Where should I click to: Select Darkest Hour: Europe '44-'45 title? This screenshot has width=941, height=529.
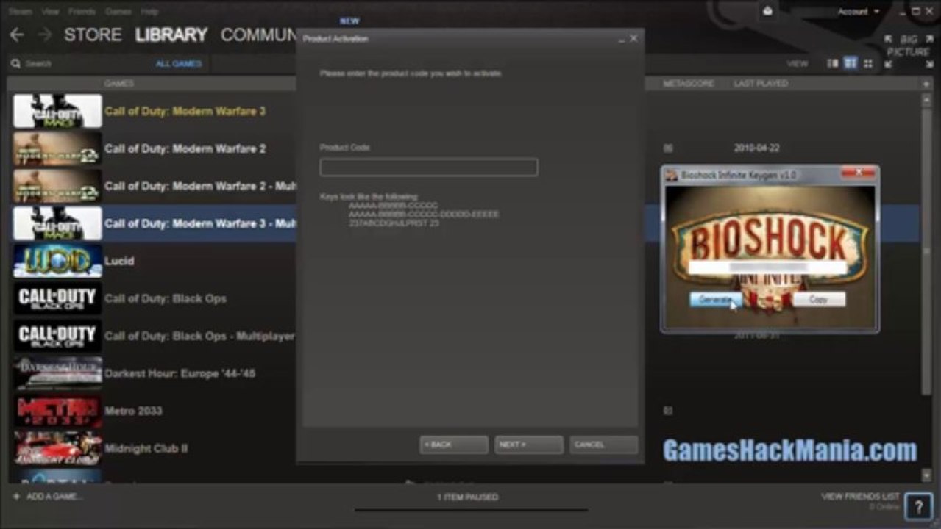(180, 373)
